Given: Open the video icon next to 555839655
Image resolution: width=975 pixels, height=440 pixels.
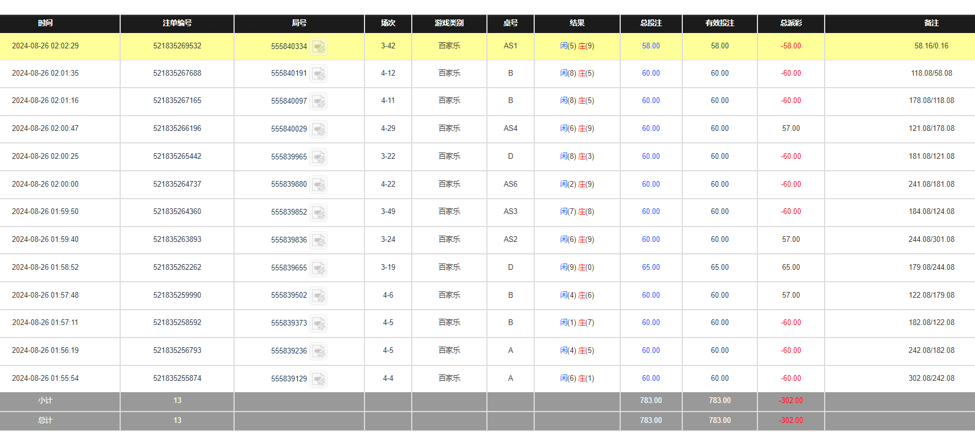Looking at the screenshot, I should (318, 268).
